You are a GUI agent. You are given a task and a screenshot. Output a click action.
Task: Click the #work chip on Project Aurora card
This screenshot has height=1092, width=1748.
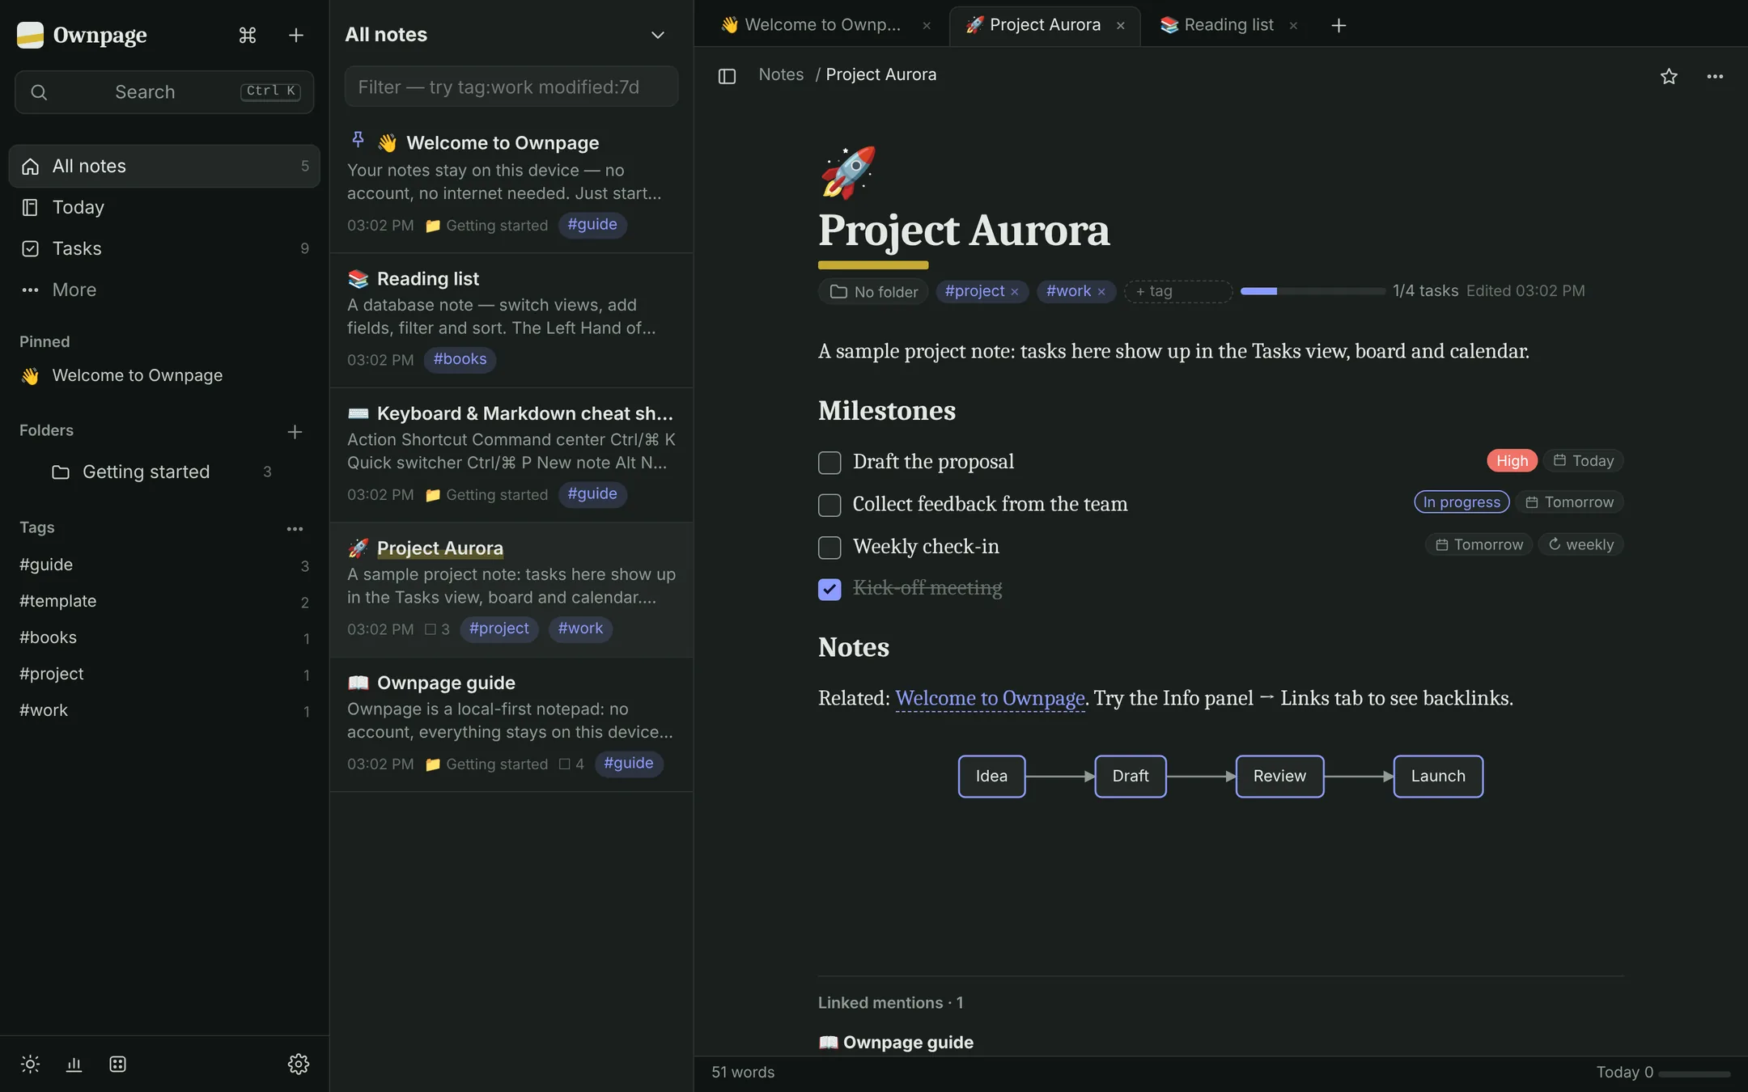pos(580,629)
